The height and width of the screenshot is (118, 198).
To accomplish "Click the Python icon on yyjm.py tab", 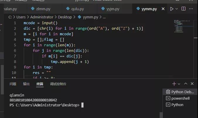I will (103, 8).
